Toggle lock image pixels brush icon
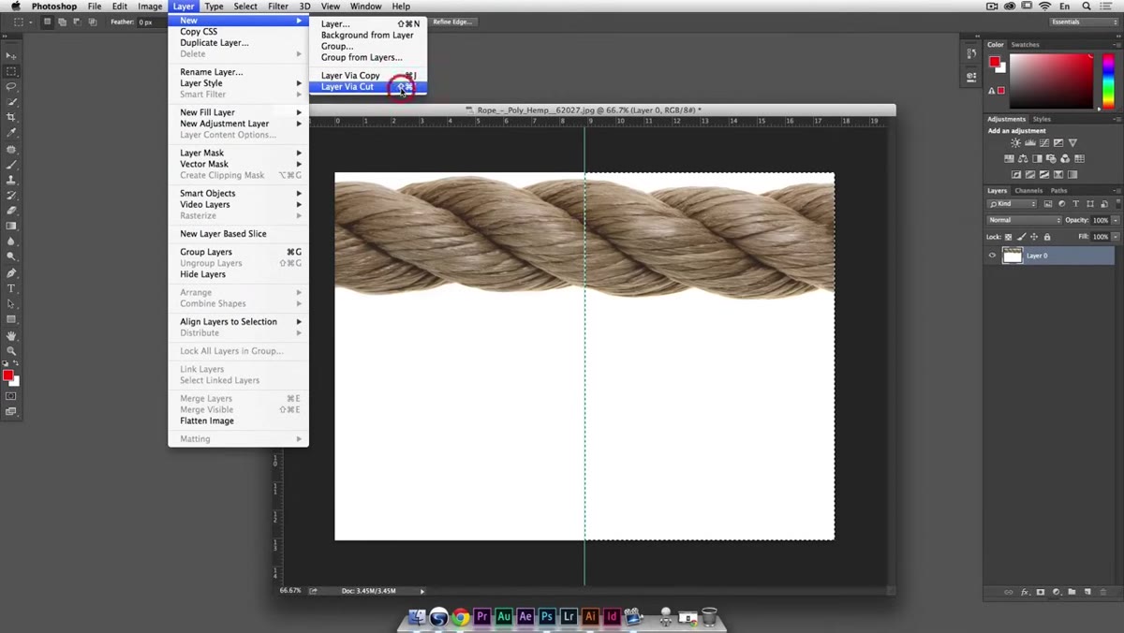The height and width of the screenshot is (633, 1124). (x=1021, y=237)
